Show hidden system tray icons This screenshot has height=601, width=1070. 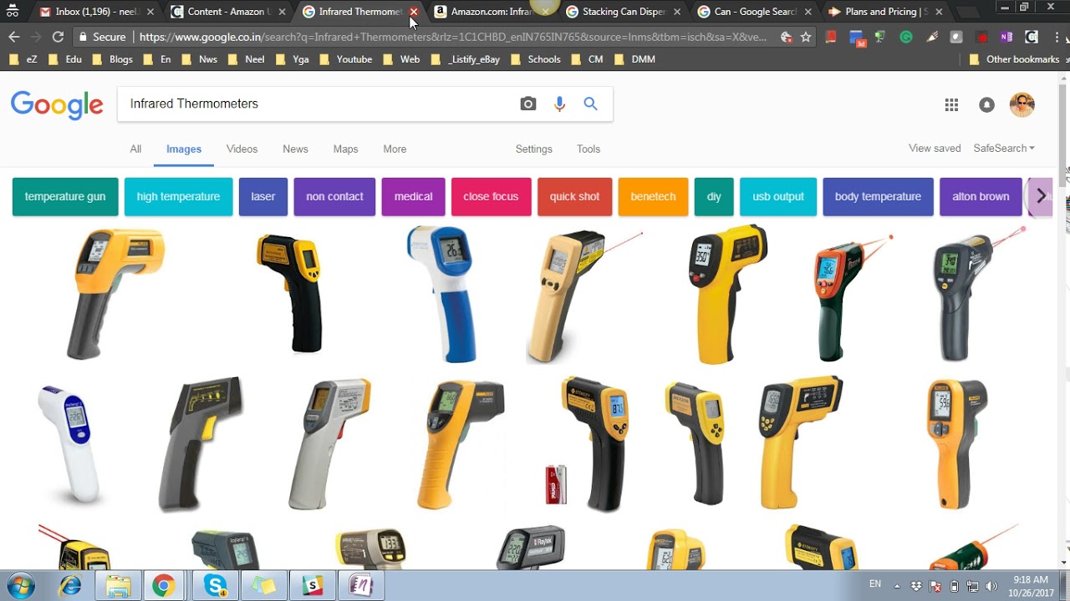pyautogui.click(x=897, y=586)
